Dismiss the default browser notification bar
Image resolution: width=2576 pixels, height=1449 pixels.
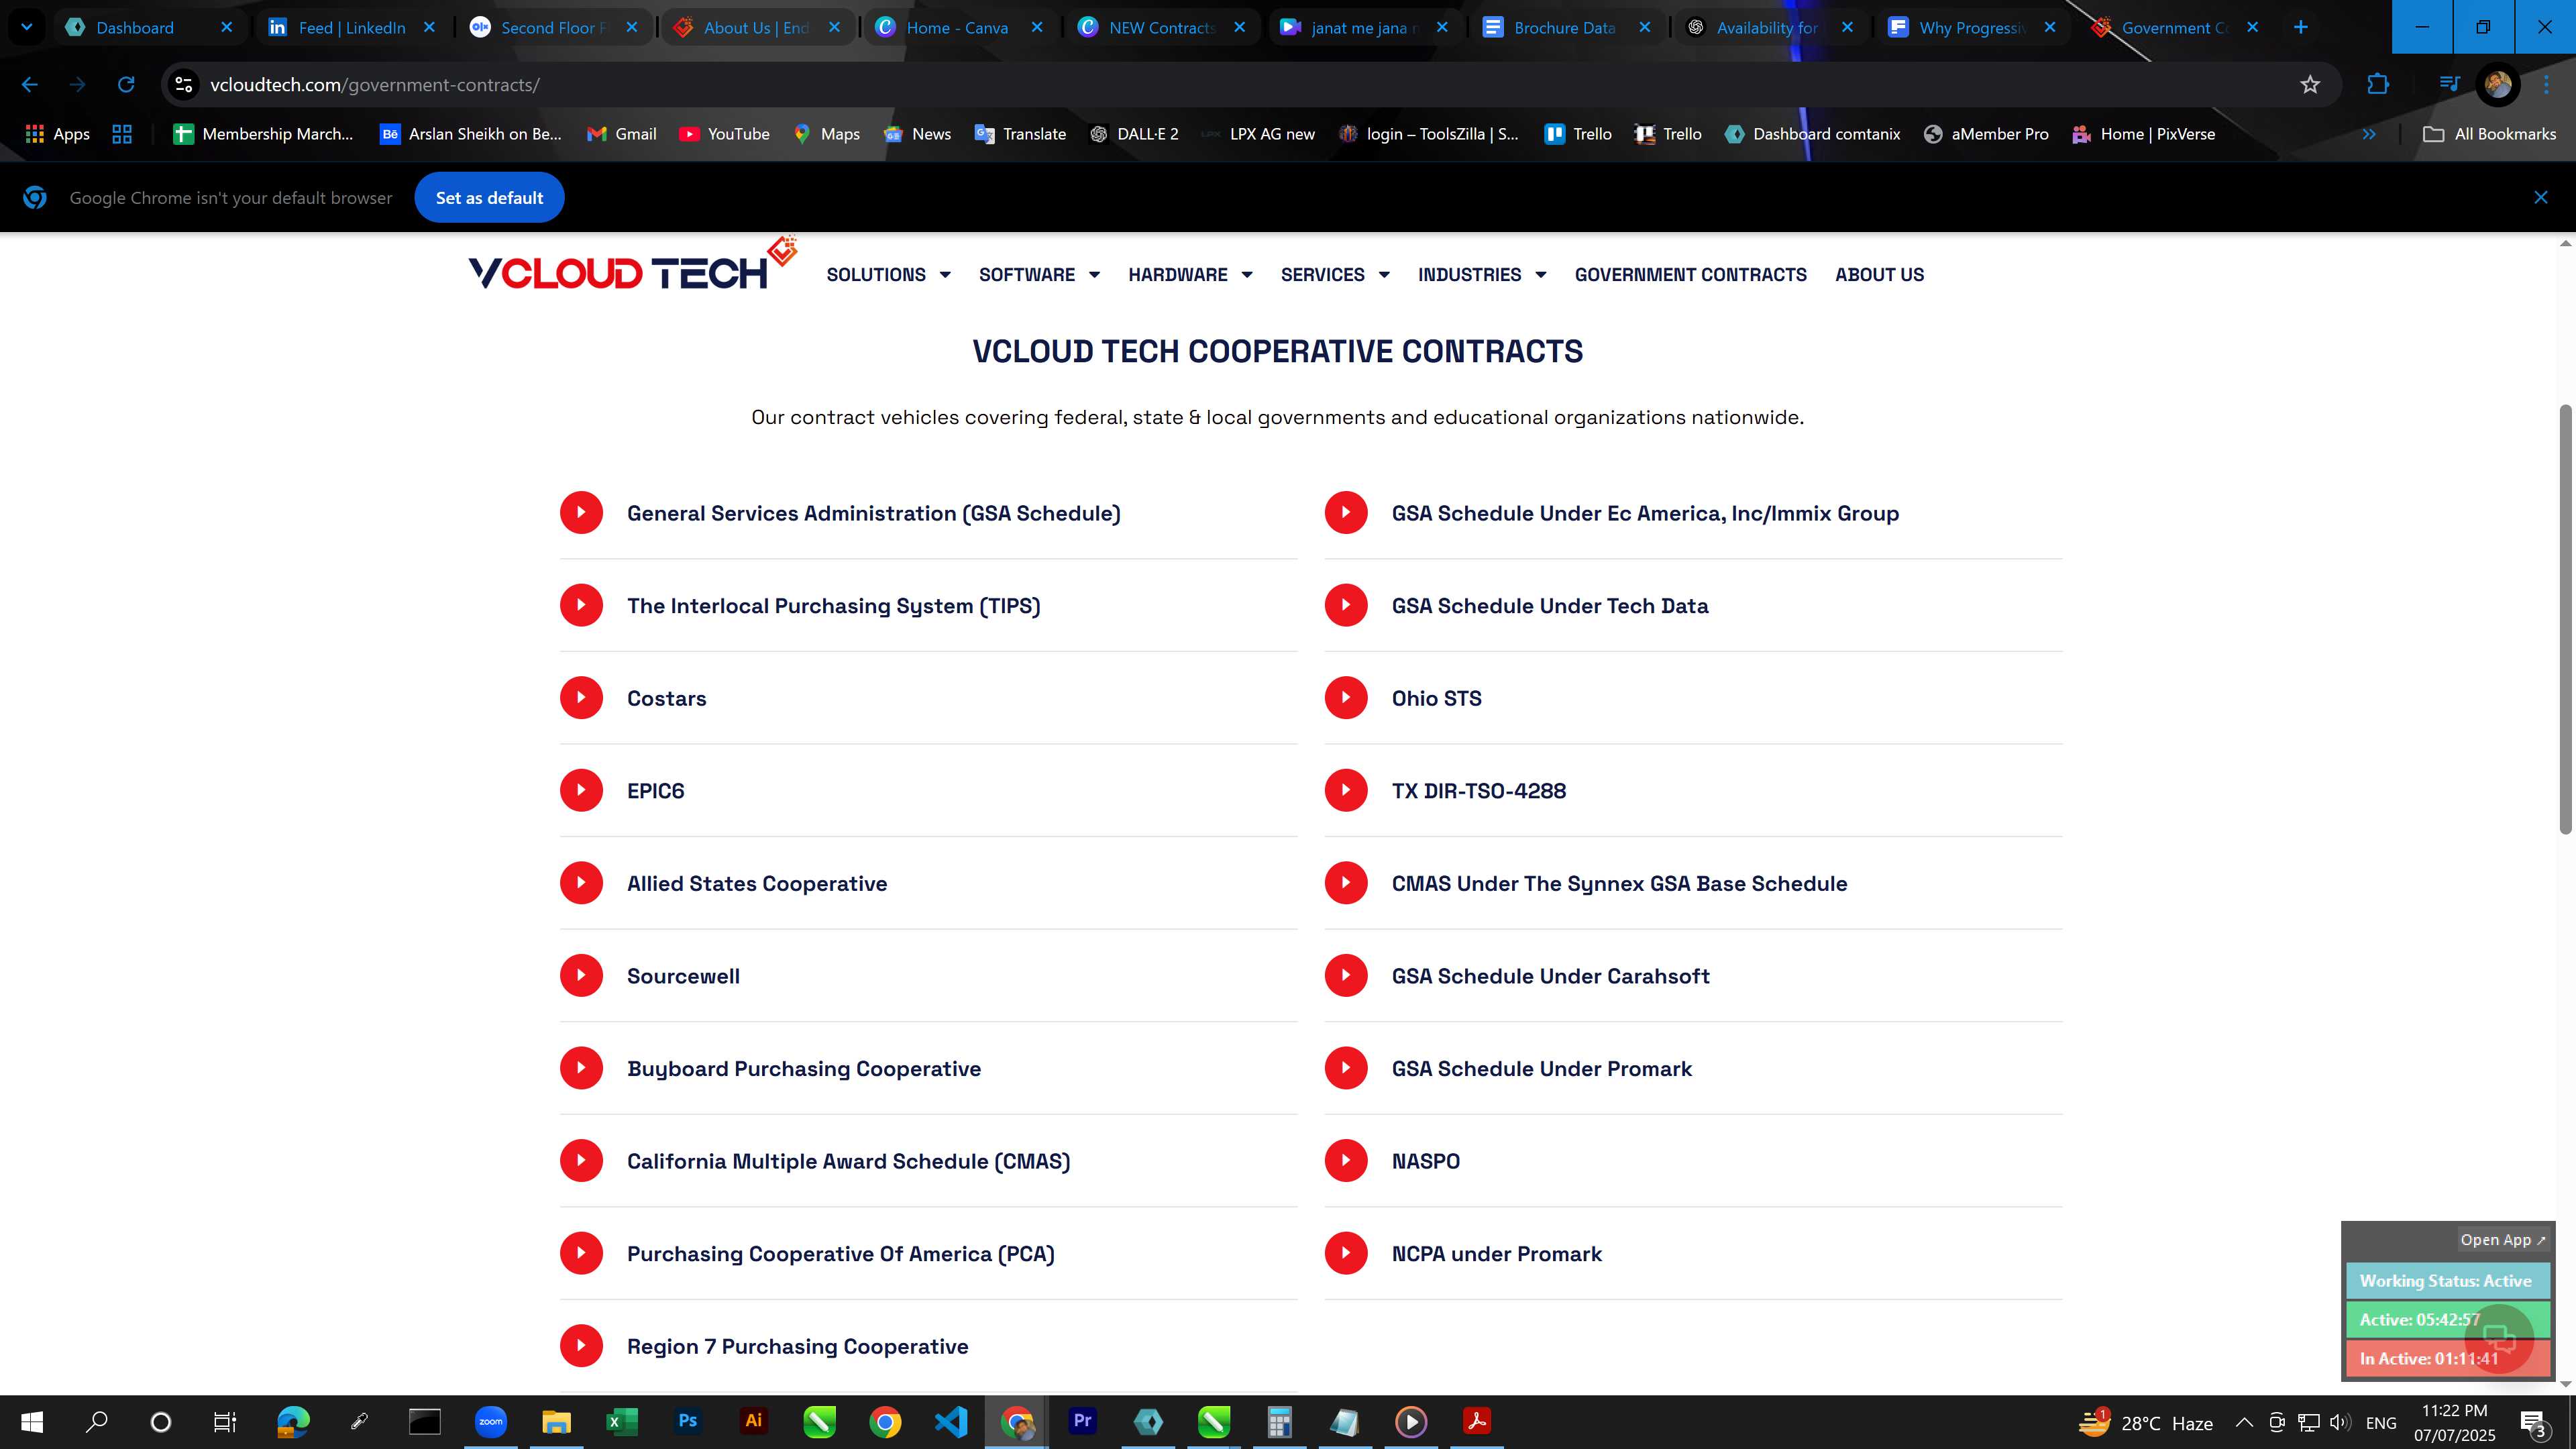pyautogui.click(x=2540, y=198)
